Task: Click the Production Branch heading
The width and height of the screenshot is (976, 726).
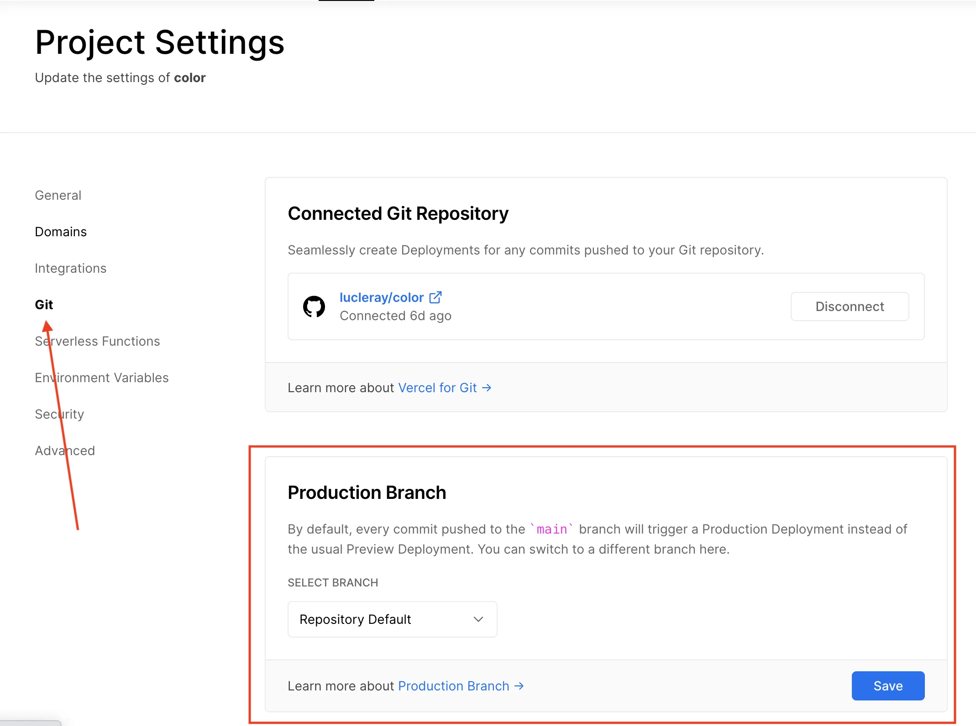Action: tap(367, 493)
